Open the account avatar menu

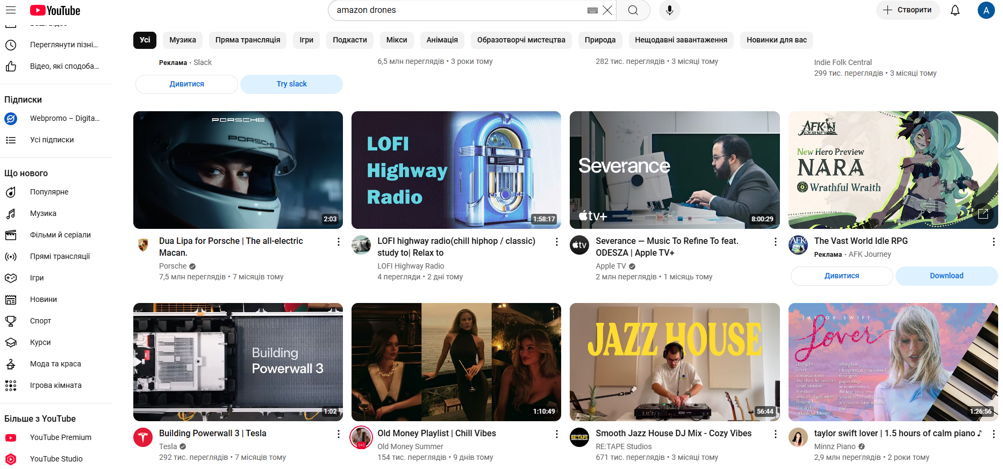(985, 10)
